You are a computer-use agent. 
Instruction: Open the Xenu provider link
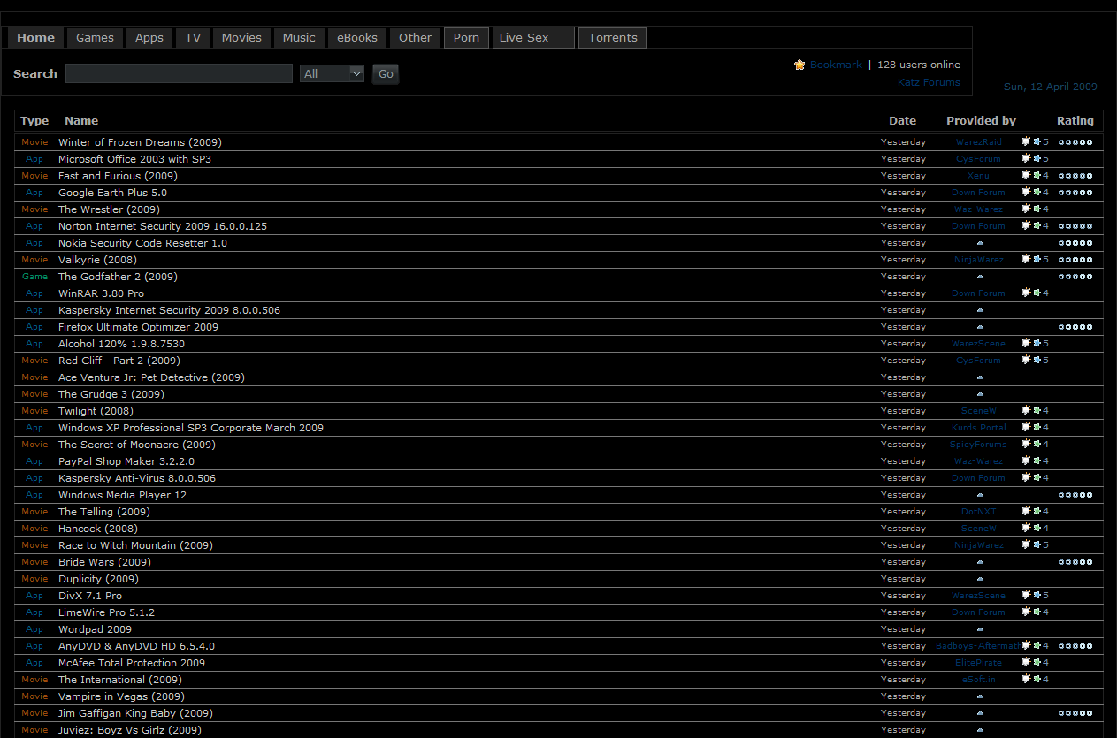click(978, 176)
